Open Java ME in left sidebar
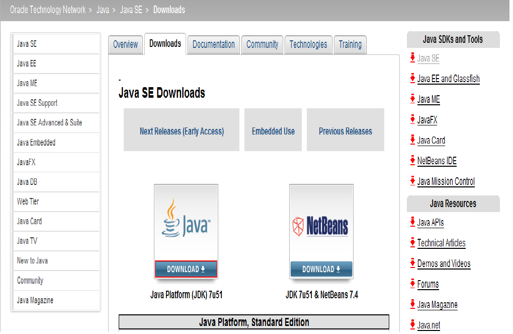Viewport: 513px width, 334px height. (56, 83)
